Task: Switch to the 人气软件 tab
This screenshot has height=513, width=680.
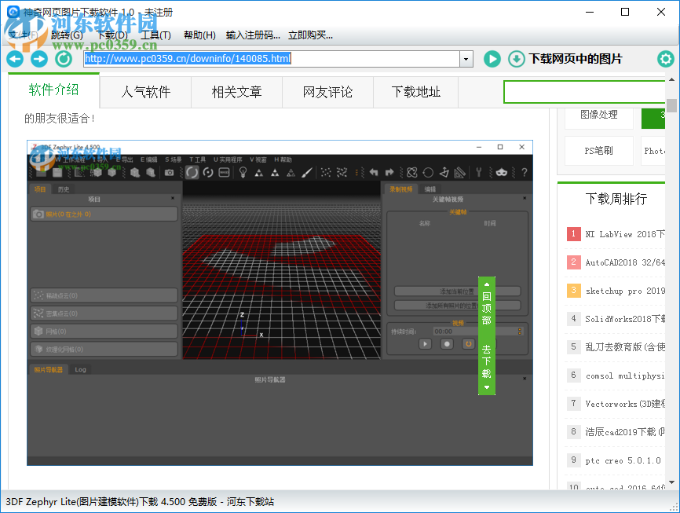Action: coord(145,92)
